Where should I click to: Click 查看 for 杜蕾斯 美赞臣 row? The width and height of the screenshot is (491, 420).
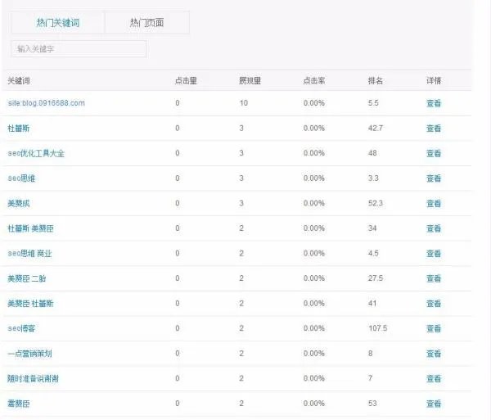point(434,228)
